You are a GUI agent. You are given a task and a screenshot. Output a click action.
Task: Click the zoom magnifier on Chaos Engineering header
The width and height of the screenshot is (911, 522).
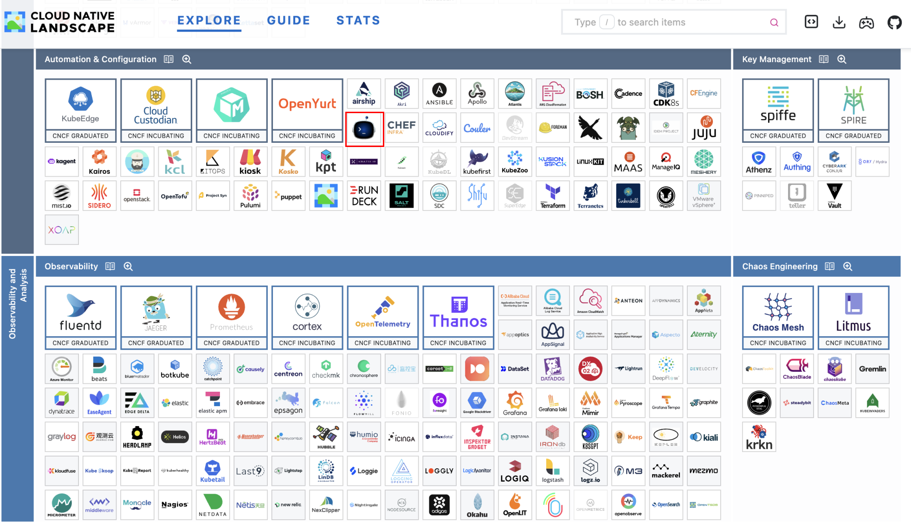(848, 266)
